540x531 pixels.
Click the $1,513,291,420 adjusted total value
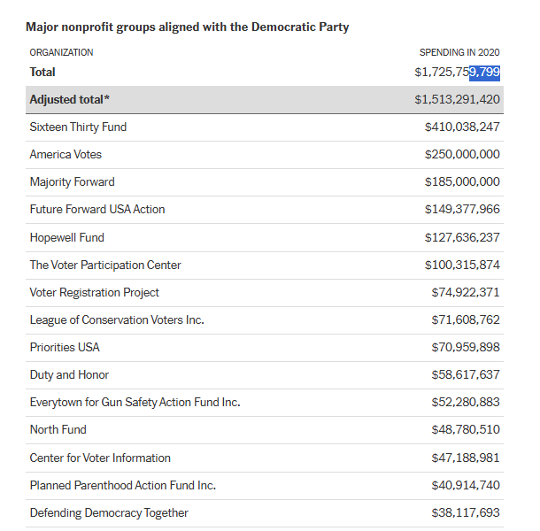coord(457,99)
